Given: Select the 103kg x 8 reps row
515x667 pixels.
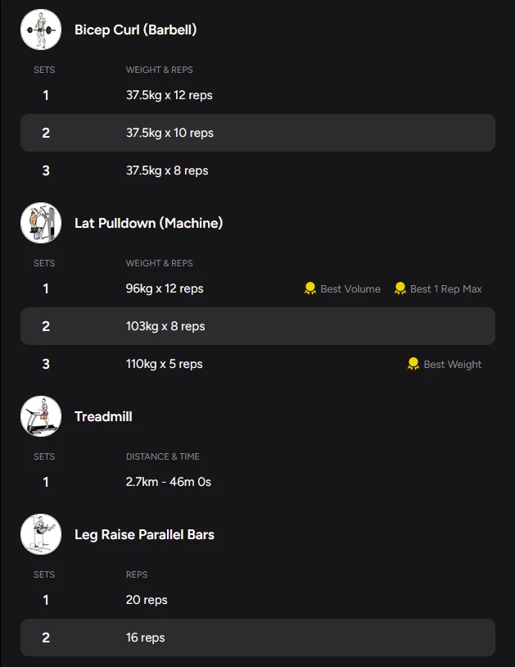Looking at the screenshot, I should 258,326.
